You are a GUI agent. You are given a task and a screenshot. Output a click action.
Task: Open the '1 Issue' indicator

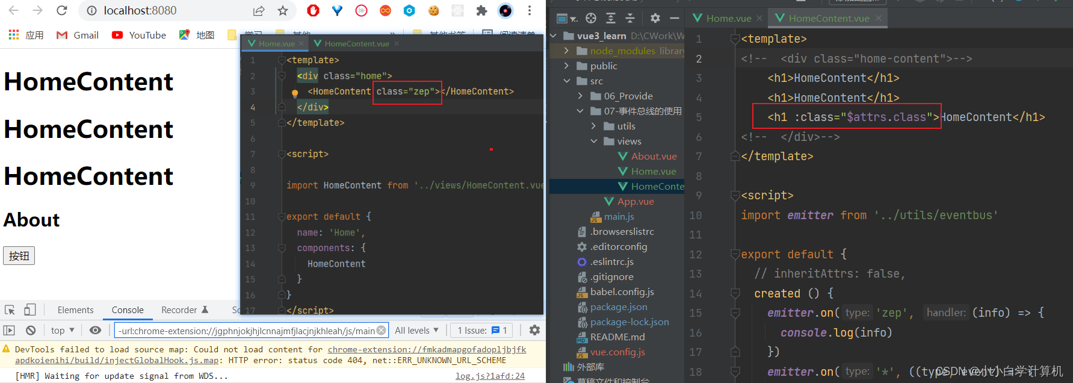482,330
